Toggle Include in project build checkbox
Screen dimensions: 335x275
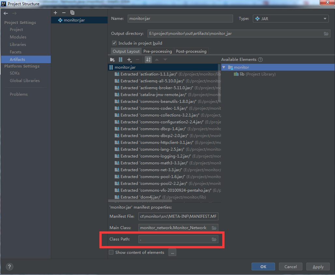click(114, 43)
